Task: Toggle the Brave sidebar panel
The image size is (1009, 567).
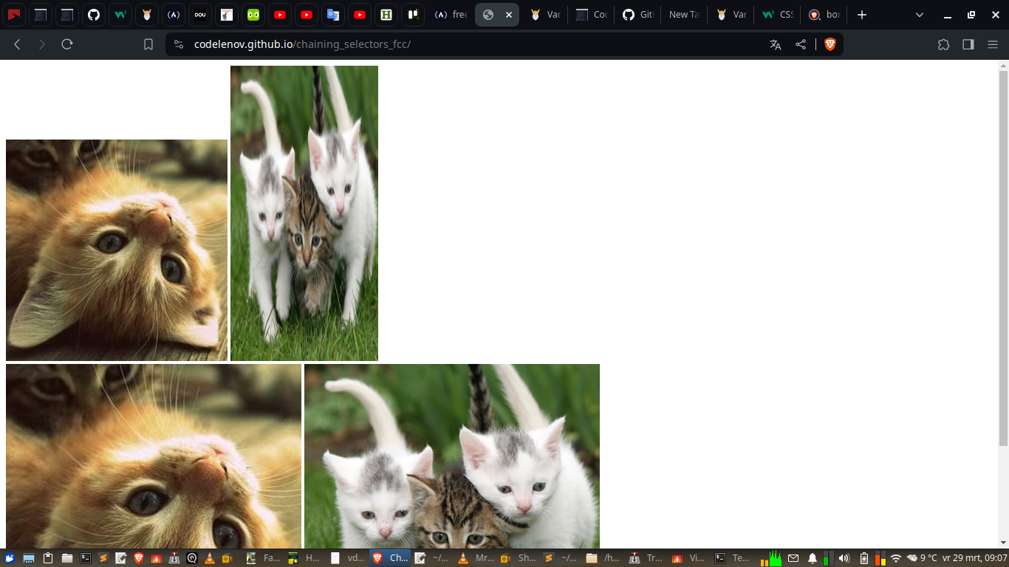Action: 968,44
